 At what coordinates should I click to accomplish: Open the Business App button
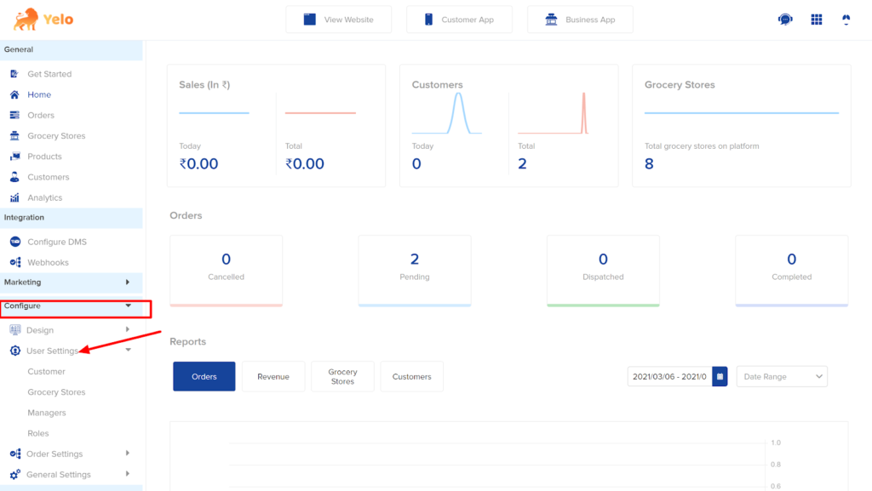[x=580, y=20]
